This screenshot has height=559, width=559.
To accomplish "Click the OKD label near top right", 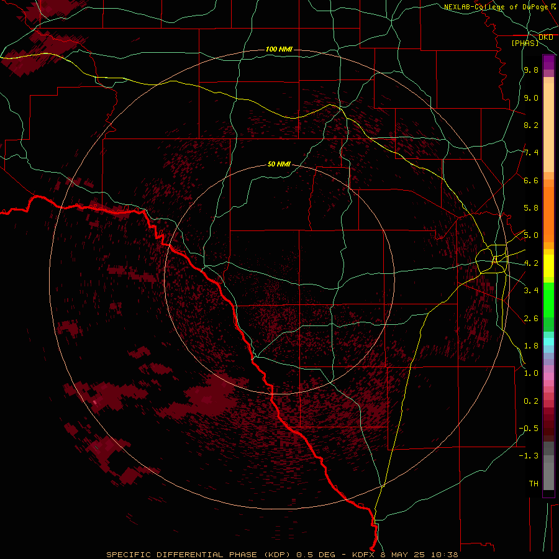I will pos(546,37).
